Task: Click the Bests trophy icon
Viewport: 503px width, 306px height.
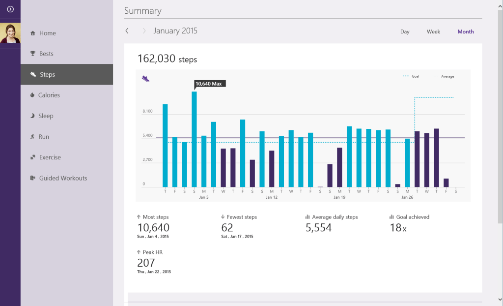Action: 33,54
